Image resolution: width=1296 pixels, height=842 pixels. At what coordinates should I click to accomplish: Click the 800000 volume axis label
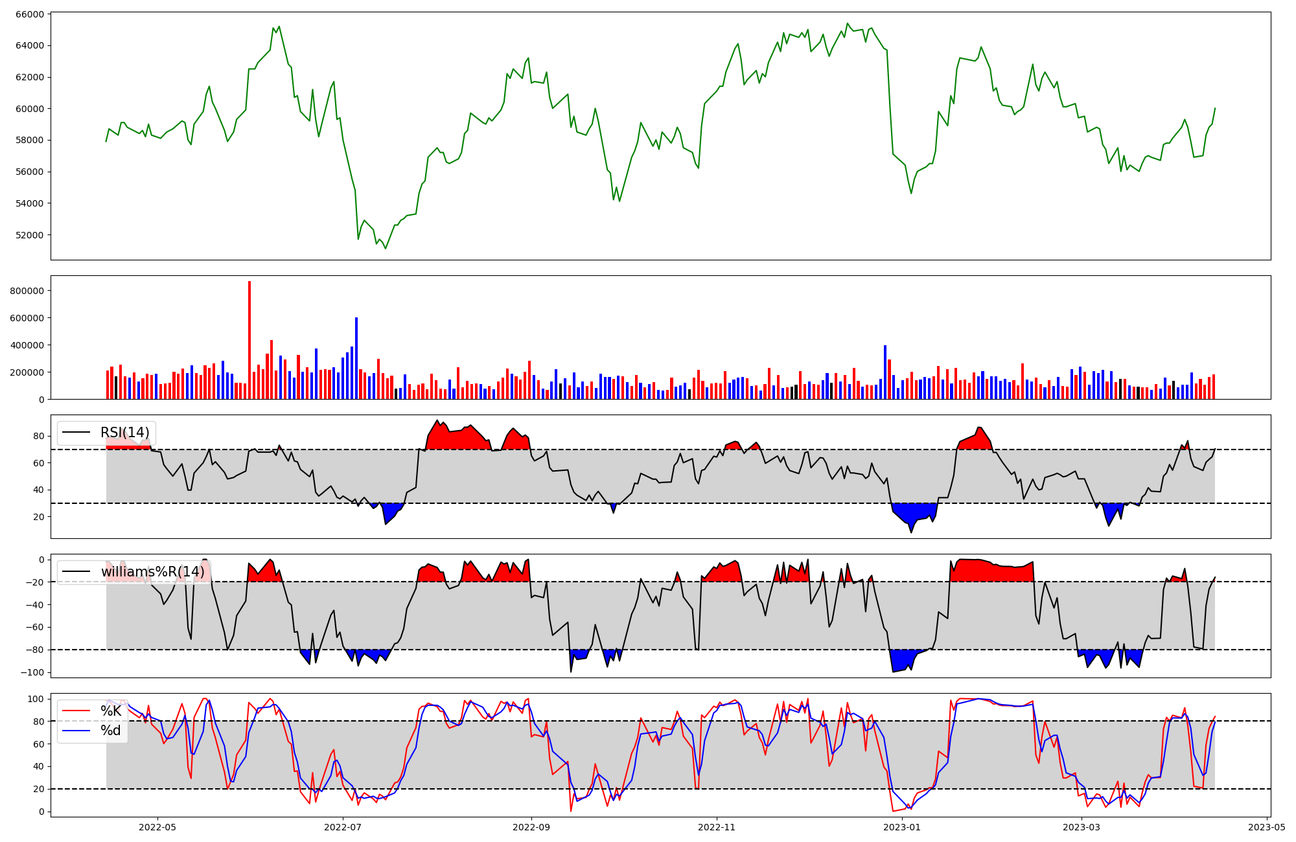[x=26, y=291]
